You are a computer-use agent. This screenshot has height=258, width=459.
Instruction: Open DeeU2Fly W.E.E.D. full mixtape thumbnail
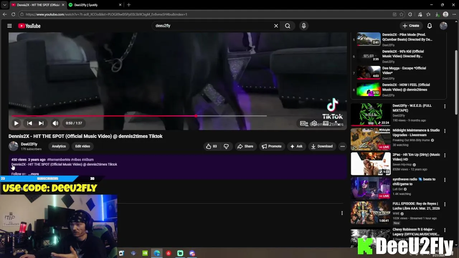click(370, 115)
